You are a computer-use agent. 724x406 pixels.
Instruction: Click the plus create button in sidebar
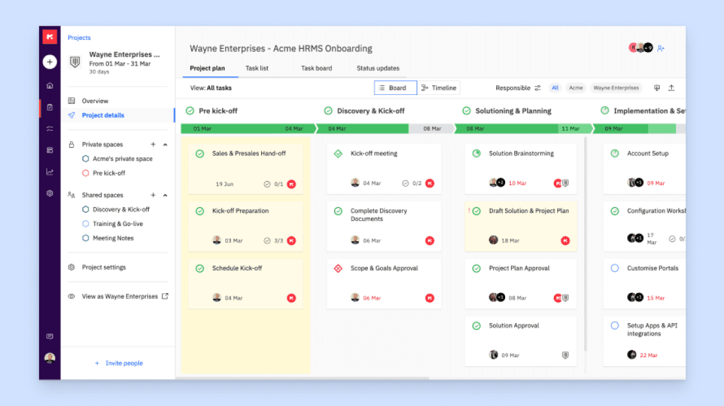[x=49, y=62]
